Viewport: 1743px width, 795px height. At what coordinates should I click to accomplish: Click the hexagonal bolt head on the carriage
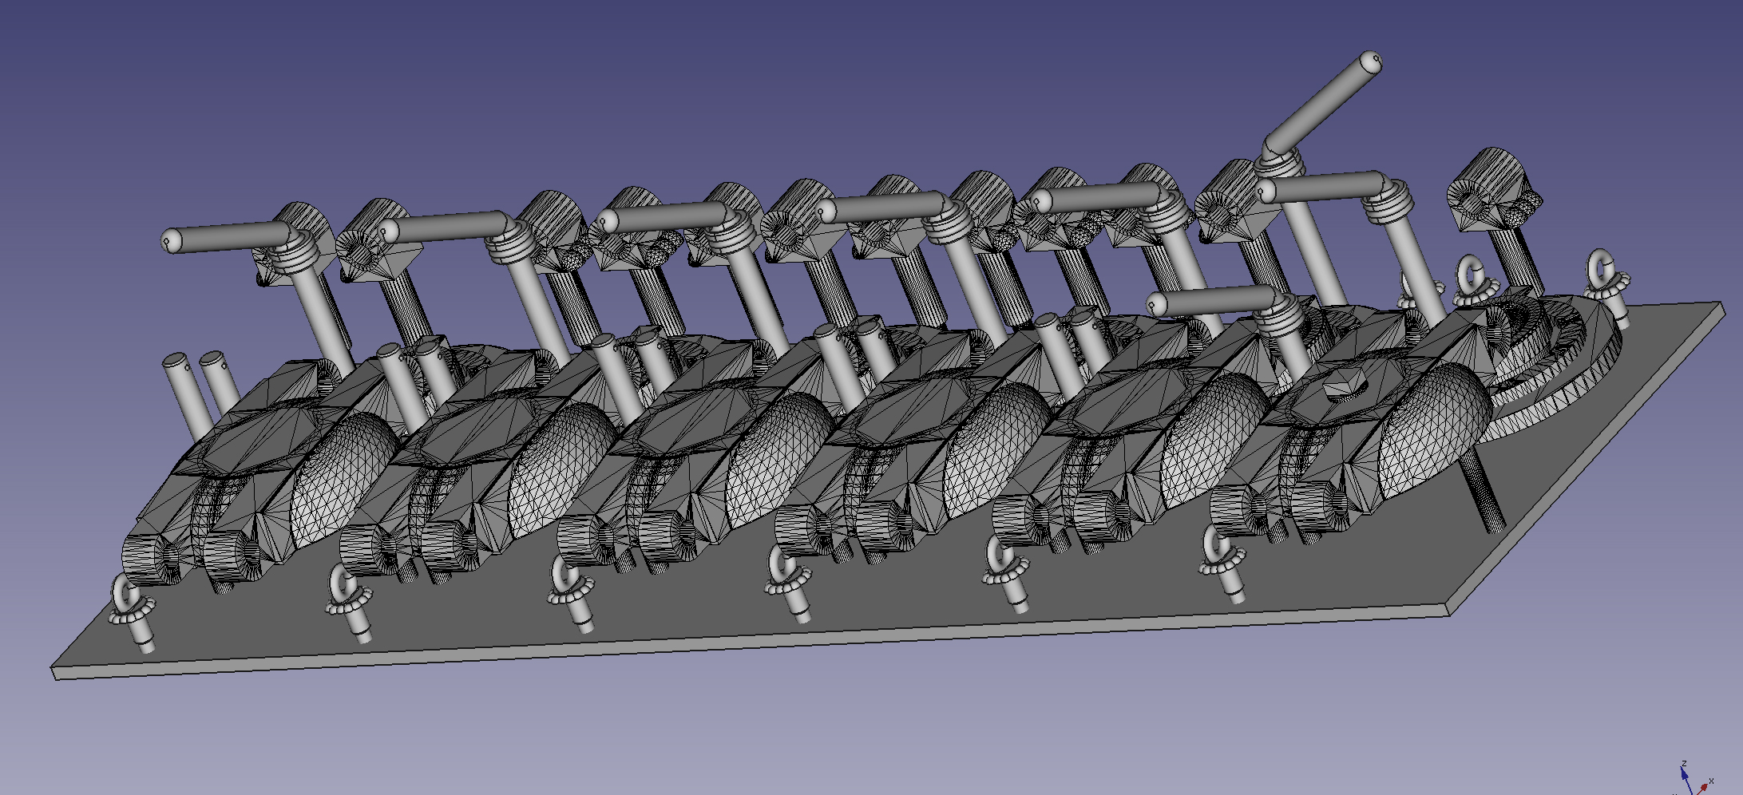[x=1347, y=387]
